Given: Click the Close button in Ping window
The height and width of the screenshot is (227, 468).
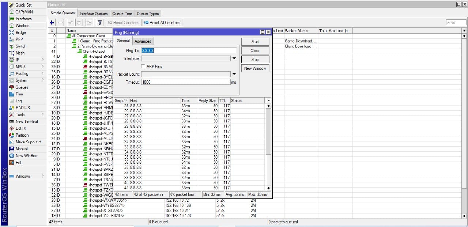Looking at the screenshot, I should (x=255, y=50).
